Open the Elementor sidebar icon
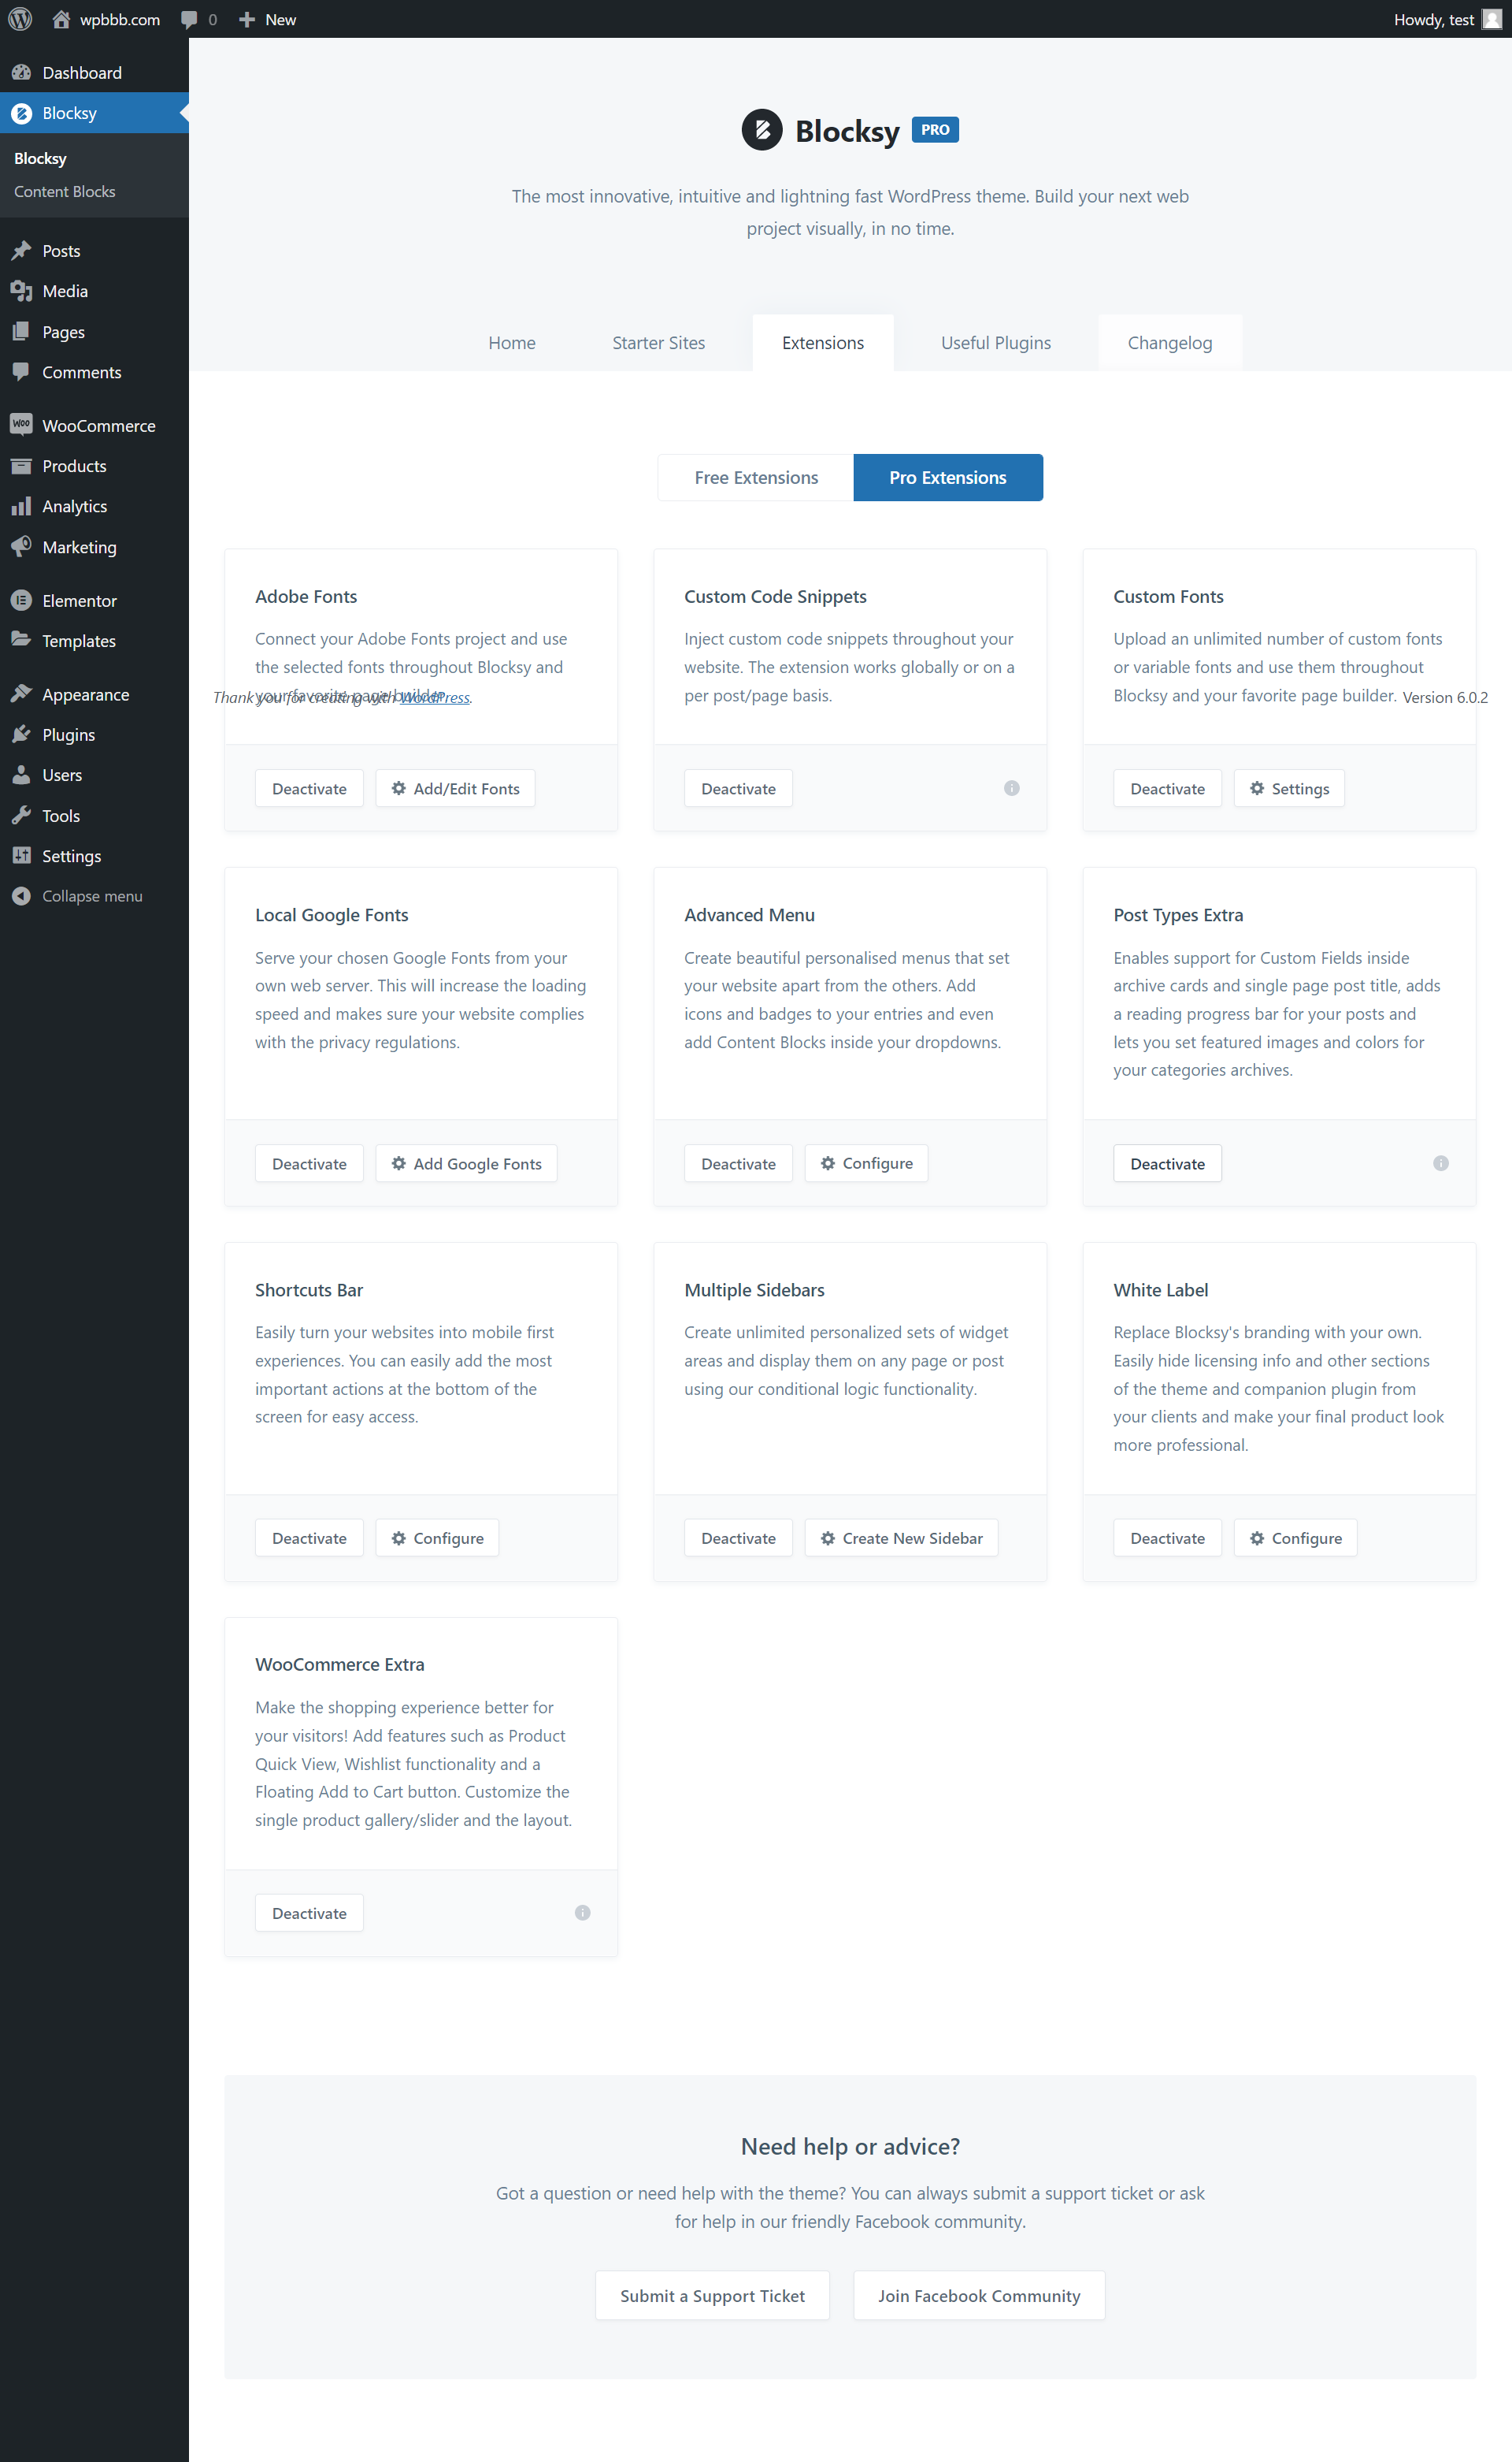Image resolution: width=1512 pixels, height=2462 pixels. point(22,600)
